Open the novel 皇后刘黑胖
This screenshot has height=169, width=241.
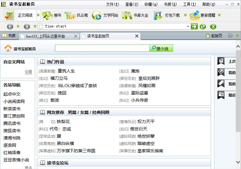click(x=149, y=79)
